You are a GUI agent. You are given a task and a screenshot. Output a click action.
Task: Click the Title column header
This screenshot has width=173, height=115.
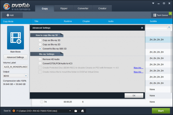pyautogui.click(x=36, y=21)
